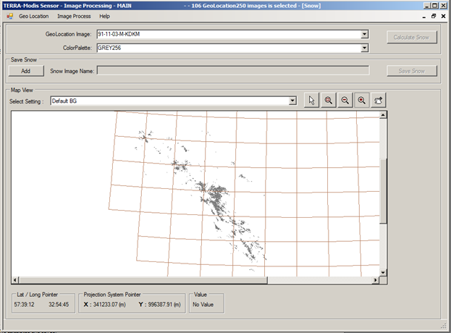Open the ColorPalette dropdown list
451x333 pixels.
365,48
